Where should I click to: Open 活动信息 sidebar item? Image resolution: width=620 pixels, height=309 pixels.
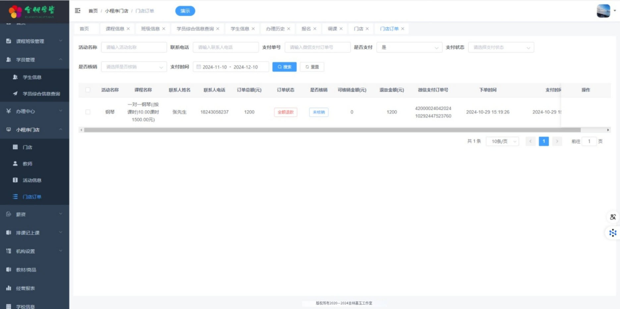pos(32,180)
